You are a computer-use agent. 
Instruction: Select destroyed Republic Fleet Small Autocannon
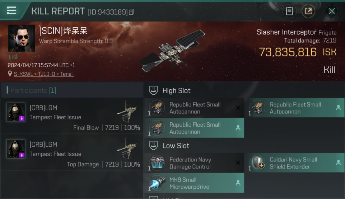(194, 108)
